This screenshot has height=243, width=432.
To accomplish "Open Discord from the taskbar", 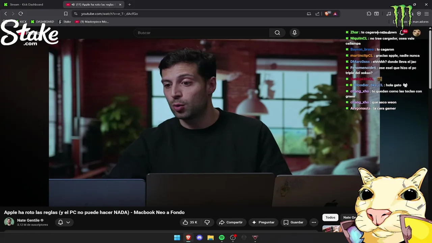I will coord(199,238).
